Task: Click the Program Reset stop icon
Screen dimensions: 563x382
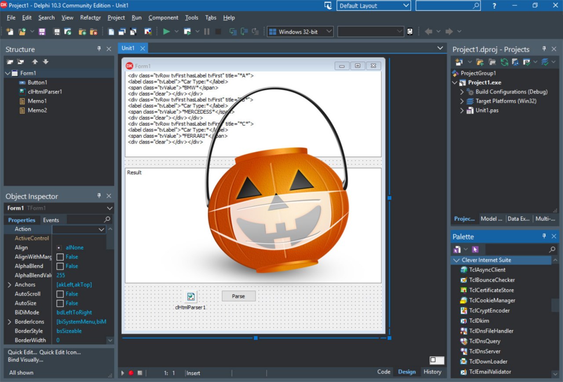Action: [218, 32]
